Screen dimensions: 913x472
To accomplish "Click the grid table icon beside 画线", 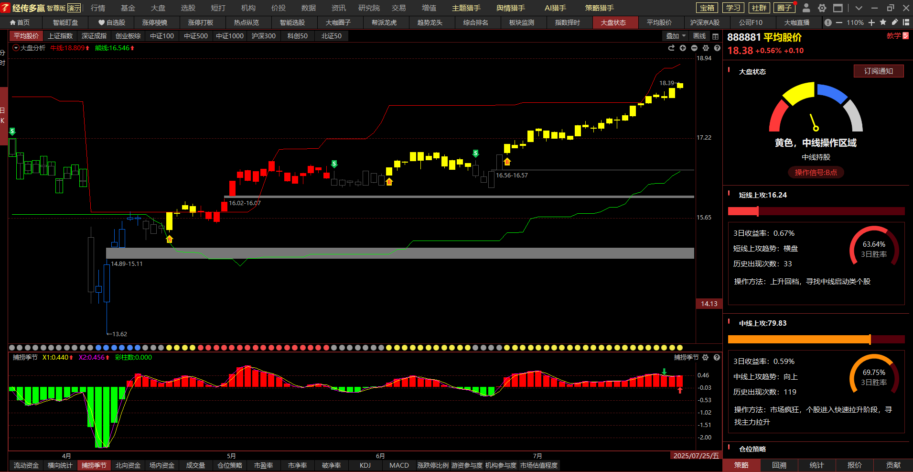I will tap(715, 36).
